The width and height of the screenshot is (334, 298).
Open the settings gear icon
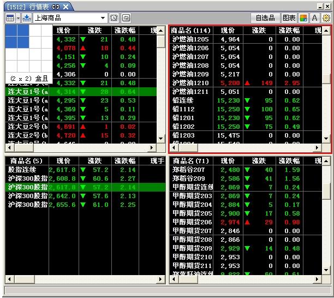[x=326, y=18]
